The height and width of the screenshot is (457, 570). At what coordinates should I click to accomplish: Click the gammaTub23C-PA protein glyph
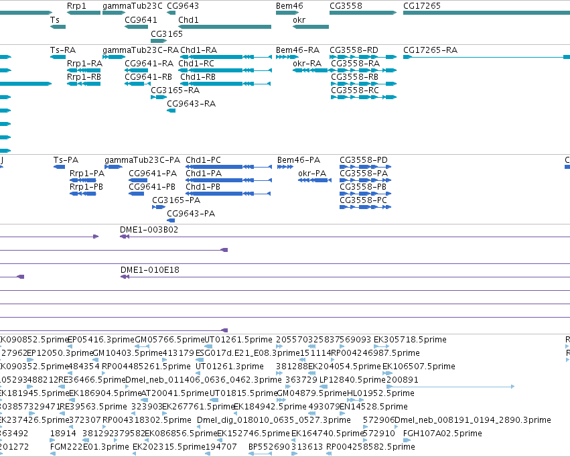113,167
